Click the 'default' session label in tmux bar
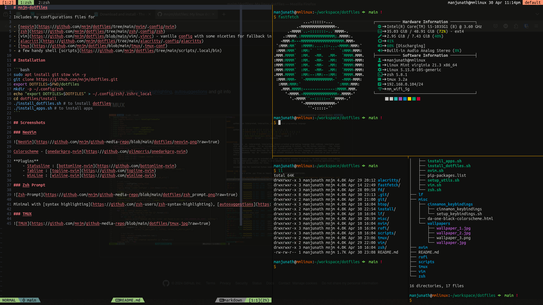 coord(533,3)
